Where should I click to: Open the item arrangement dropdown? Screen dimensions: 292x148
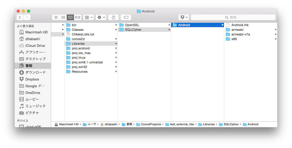point(89,17)
